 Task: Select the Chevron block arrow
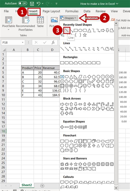(x=94, y=109)
